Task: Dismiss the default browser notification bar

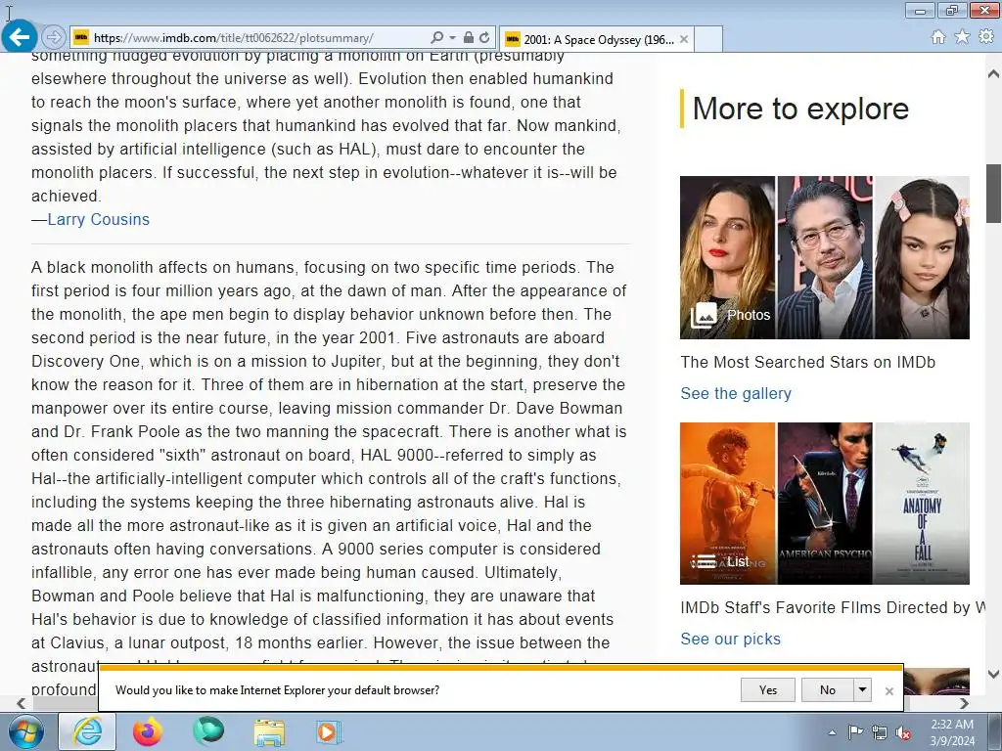Action: tap(888, 691)
